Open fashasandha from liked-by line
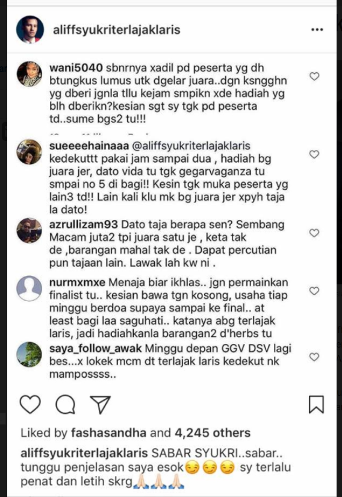The height and width of the screenshot is (497, 342). coord(108,433)
